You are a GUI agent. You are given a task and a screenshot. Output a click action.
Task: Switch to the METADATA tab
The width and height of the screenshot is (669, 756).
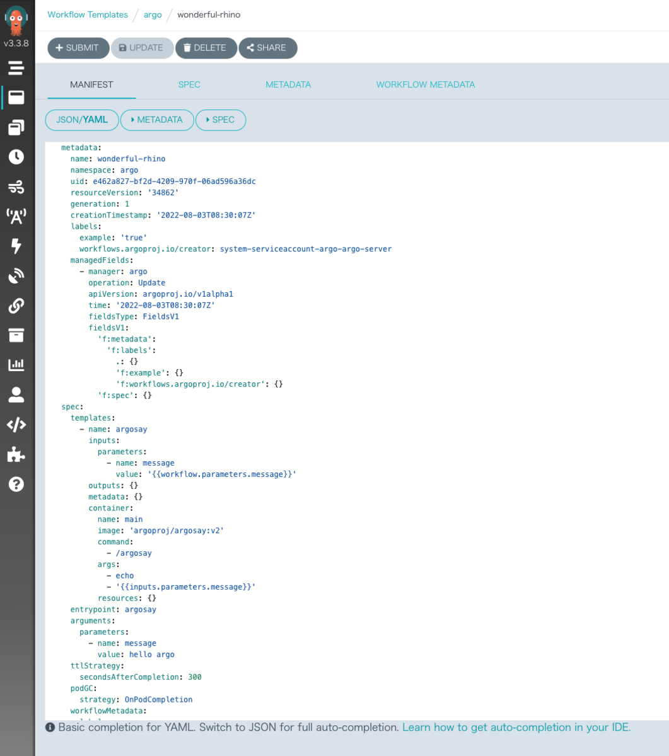(288, 84)
